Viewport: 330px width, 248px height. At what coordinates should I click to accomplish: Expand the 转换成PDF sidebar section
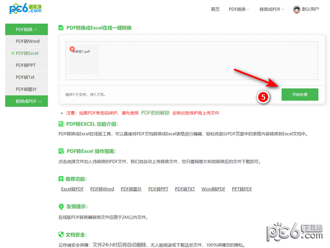pyautogui.click(x=28, y=101)
